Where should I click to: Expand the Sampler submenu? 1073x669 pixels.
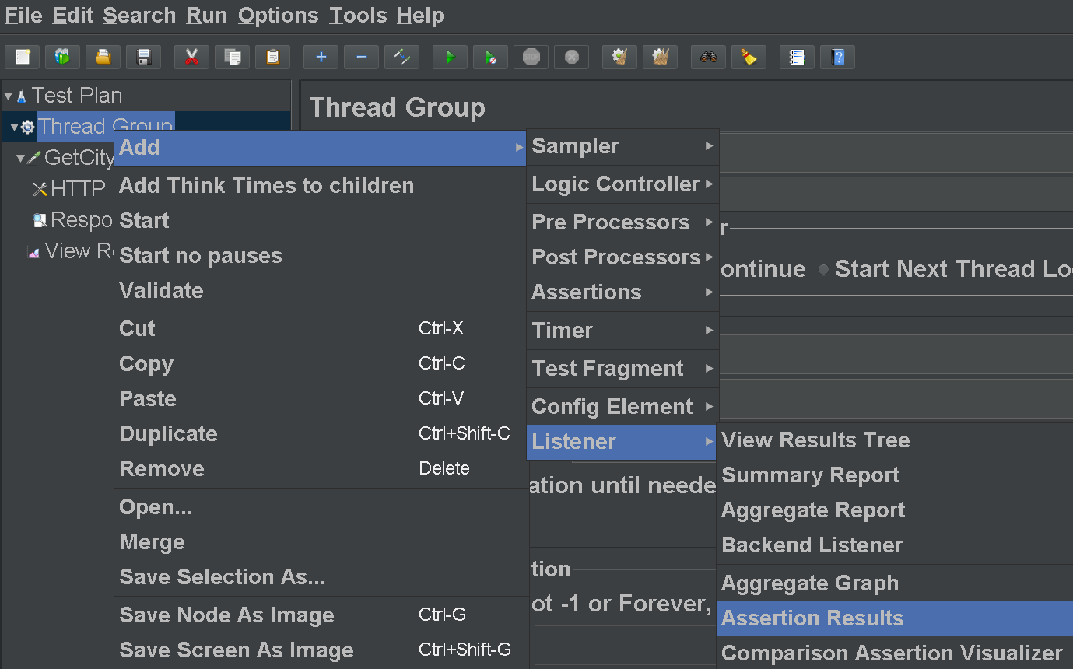click(x=622, y=146)
